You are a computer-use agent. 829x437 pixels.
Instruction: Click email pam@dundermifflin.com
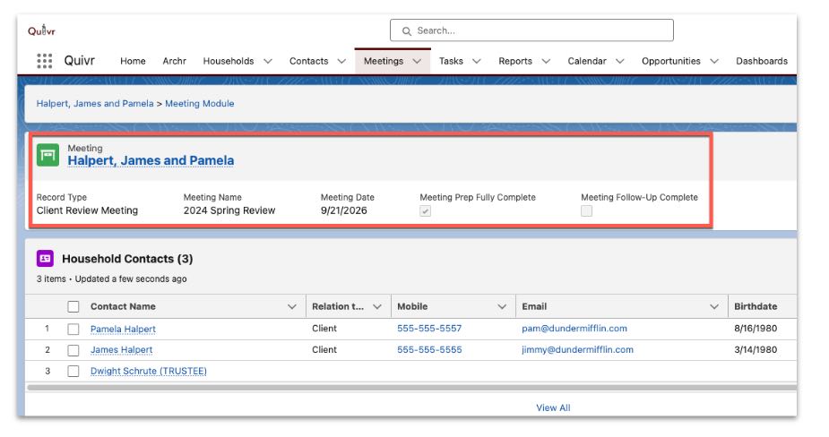tap(574, 328)
